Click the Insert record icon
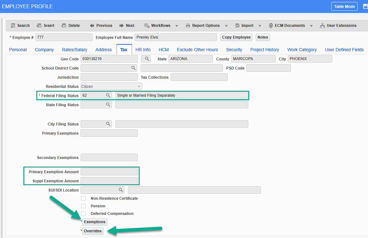 [39, 26]
